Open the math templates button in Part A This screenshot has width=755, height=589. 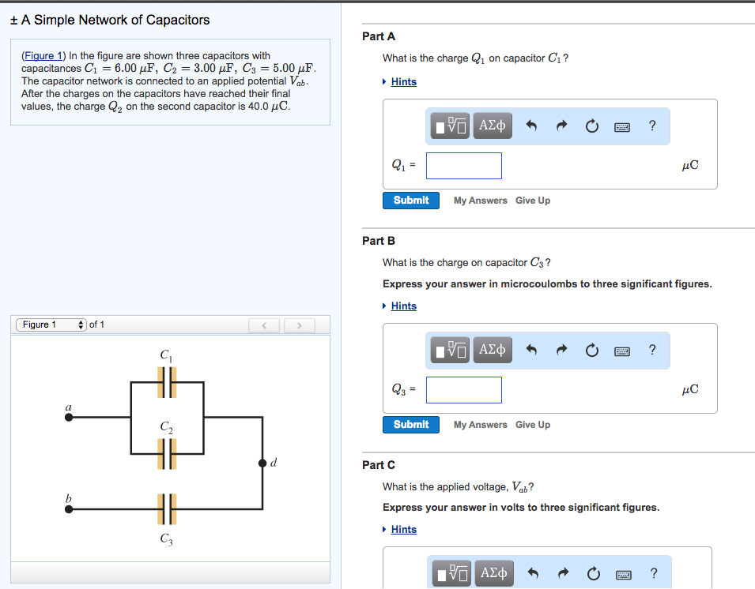click(x=450, y=126)
